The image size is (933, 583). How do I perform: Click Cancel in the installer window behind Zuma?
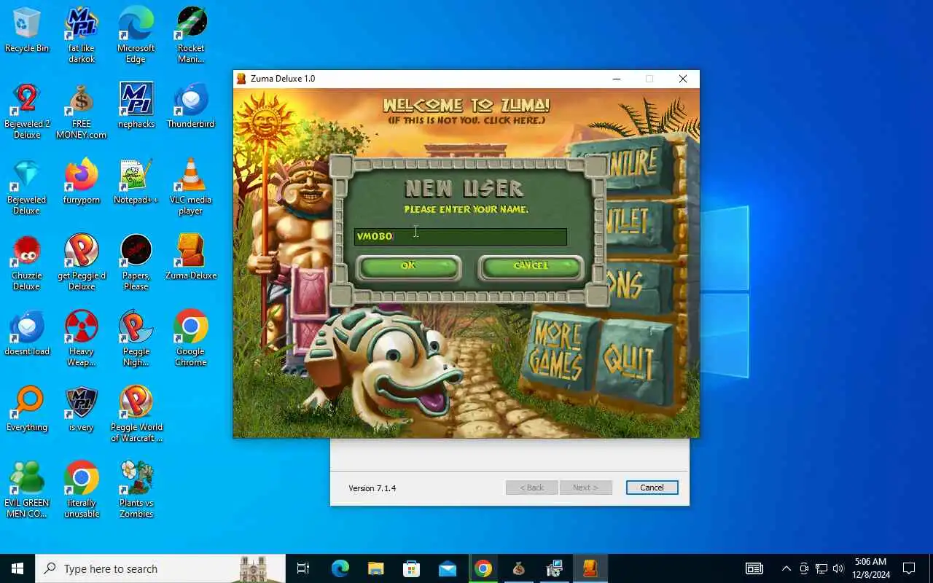click(652, 488)
